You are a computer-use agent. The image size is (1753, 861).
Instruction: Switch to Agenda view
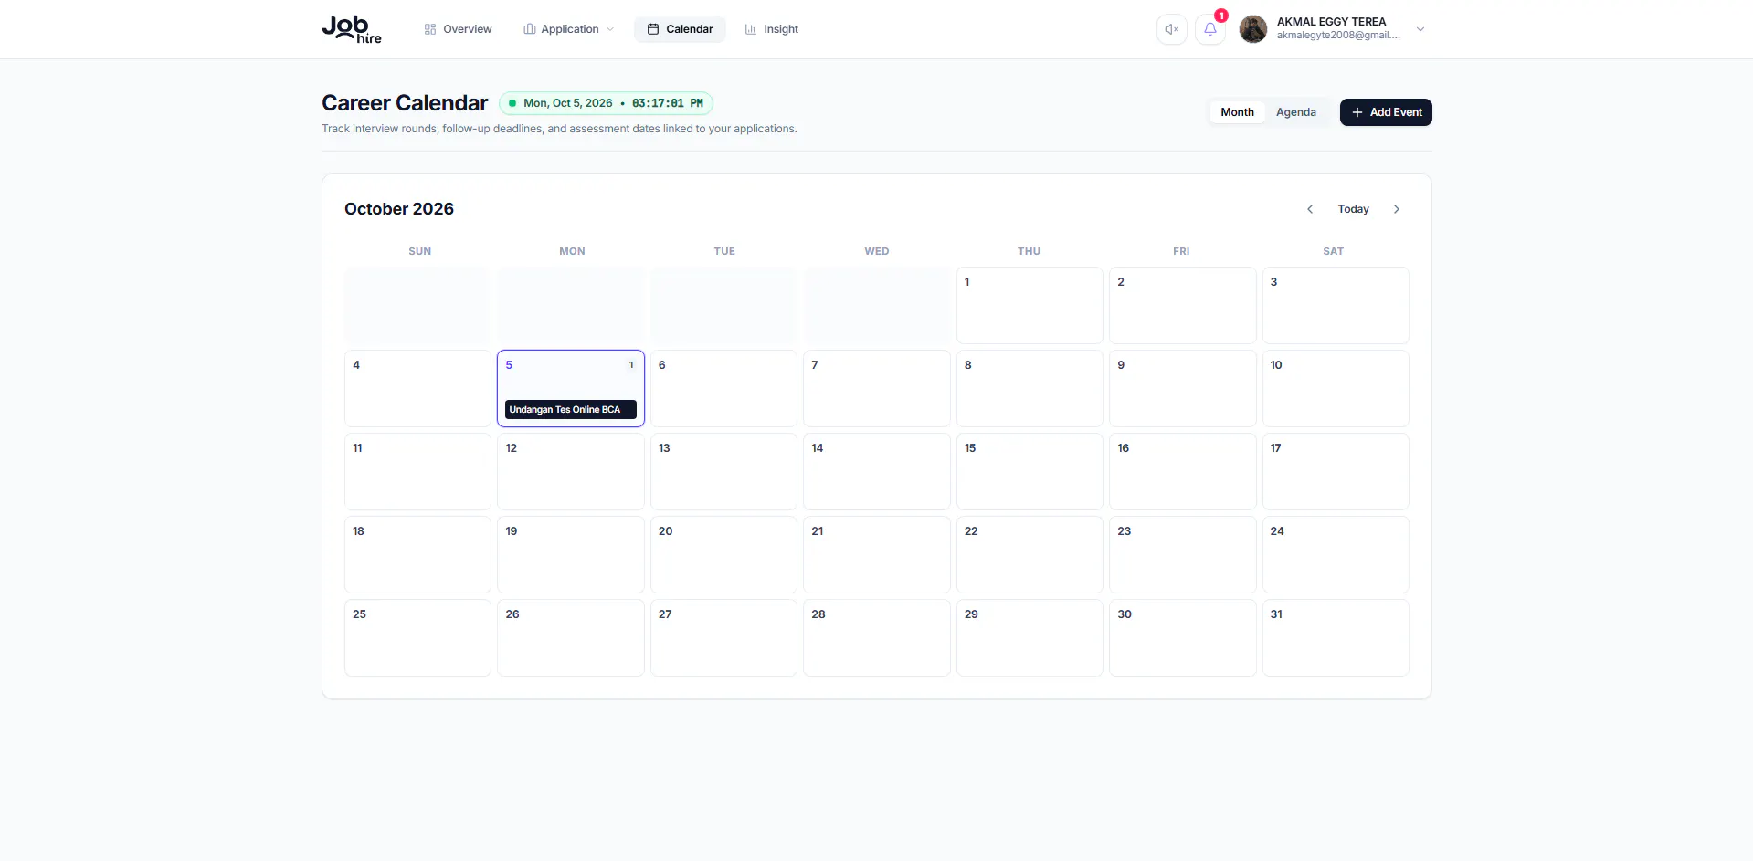pyautogui.click(x=1295, y=112)
